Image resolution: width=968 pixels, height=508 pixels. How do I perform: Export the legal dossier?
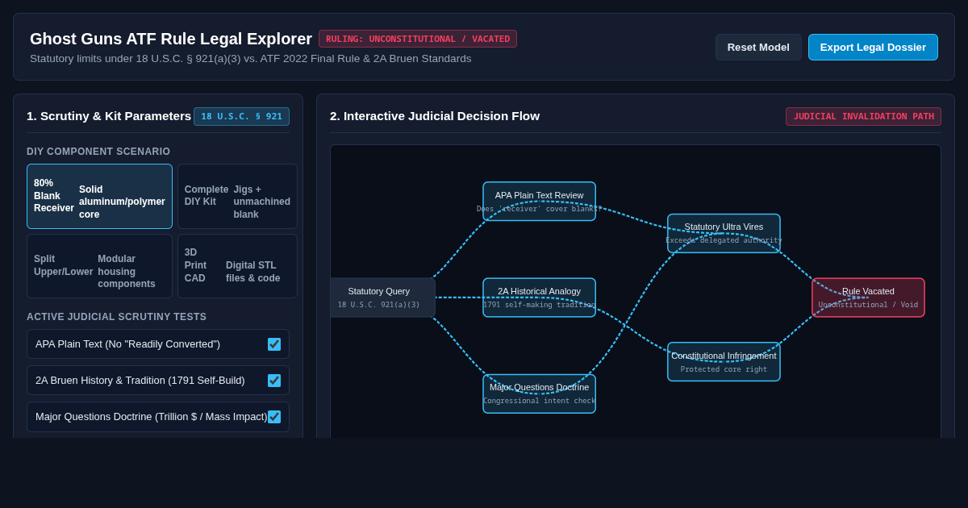pos(873,47)
